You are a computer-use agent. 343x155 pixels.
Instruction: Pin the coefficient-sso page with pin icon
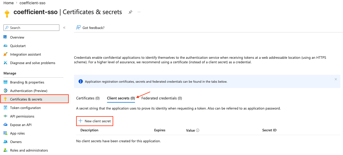tap(130, 12)
